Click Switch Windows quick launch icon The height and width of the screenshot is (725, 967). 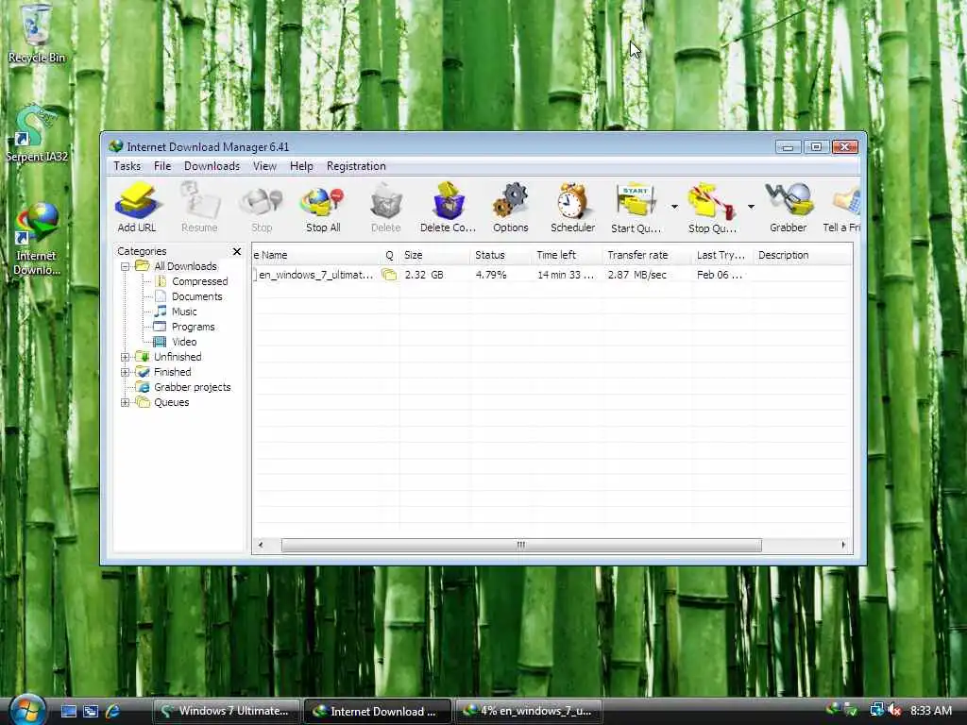[x=91, y=712]
